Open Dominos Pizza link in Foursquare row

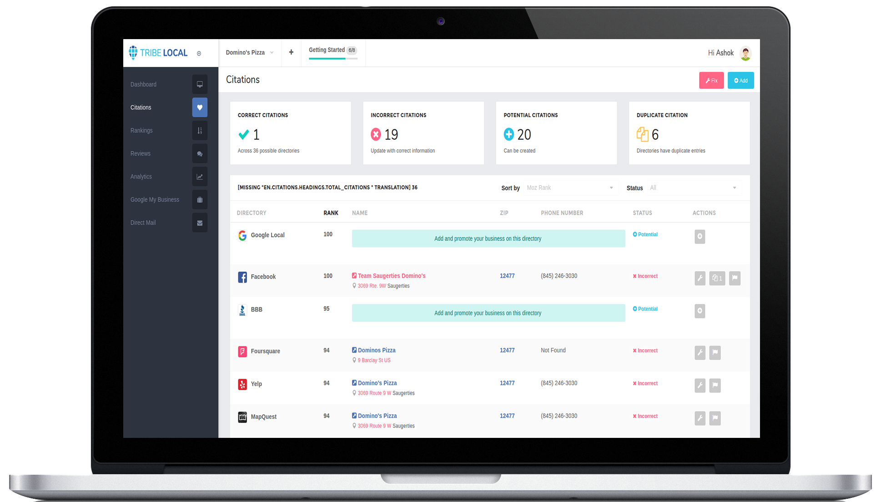pyautogui.click(x=377, y=351)
